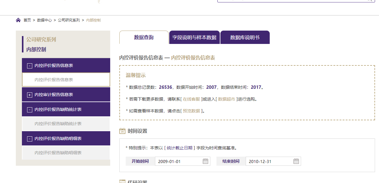Expand the 内控审计报告信息表 sidebar group
Image resolution: width=379 pixels, height=183 pixels.
point(30,95)
